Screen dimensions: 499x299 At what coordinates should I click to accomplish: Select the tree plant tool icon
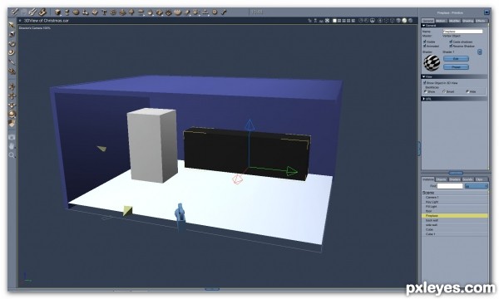(131, 12)
